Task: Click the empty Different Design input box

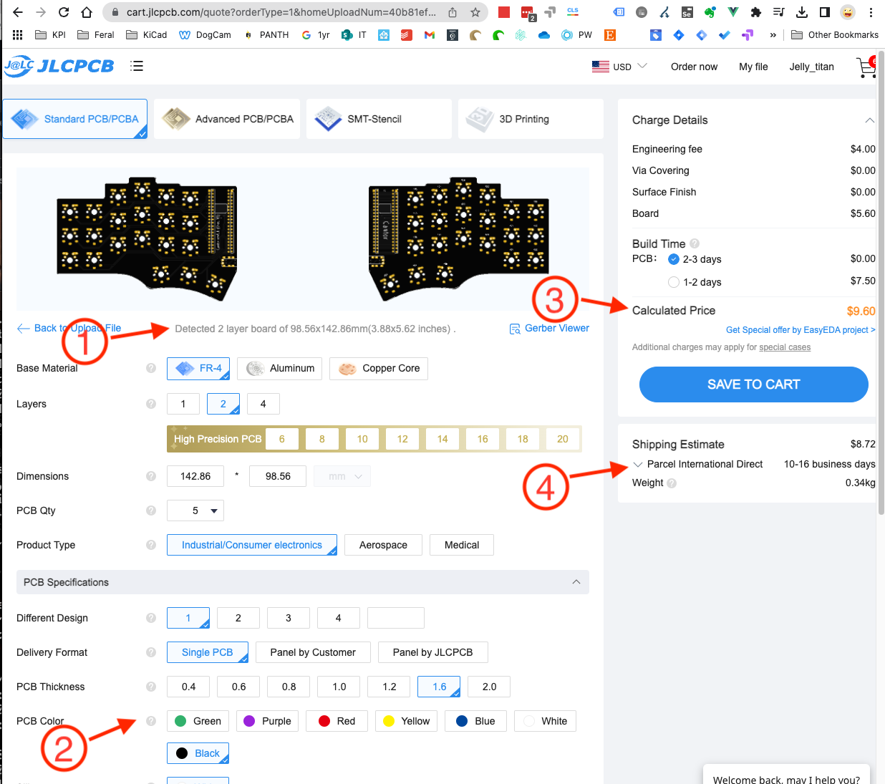Action: 396,618
